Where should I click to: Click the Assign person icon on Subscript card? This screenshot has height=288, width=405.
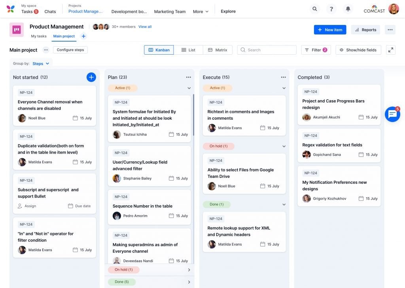click(20, 206)
